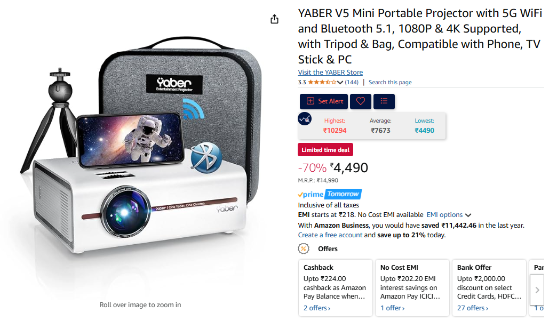This screenshot has height=321, width=557.
Task: Click the price history chart icon
Action: [305, 119]
